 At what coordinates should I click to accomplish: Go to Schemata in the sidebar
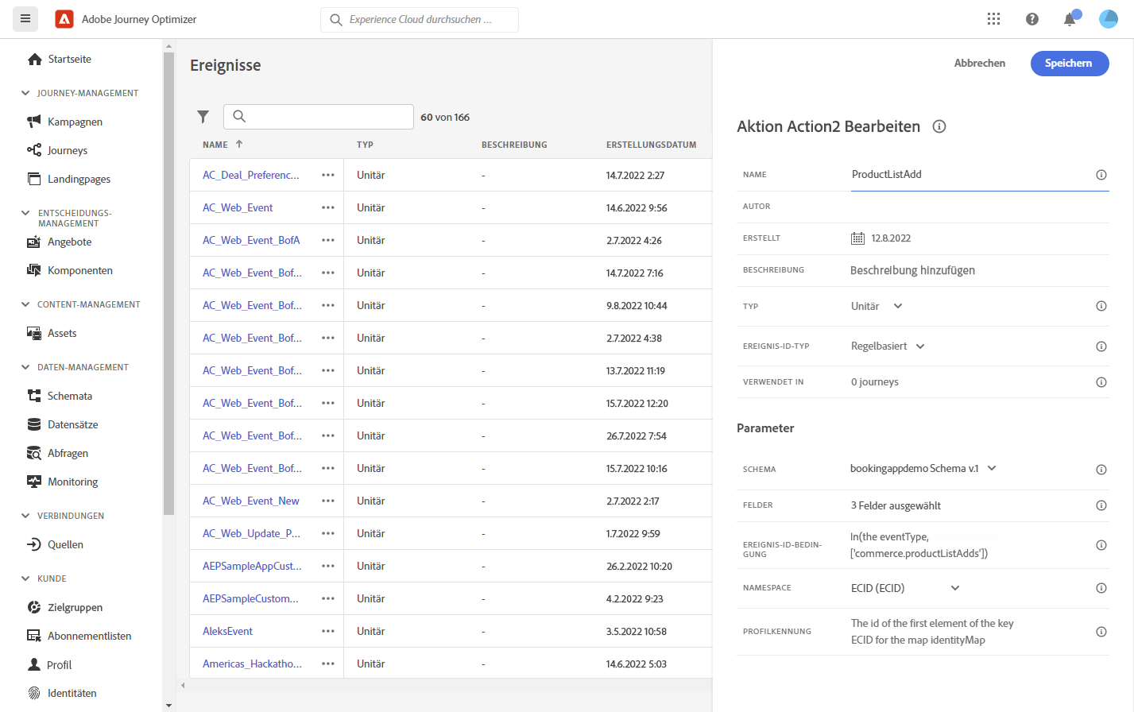tap(69, 396)
